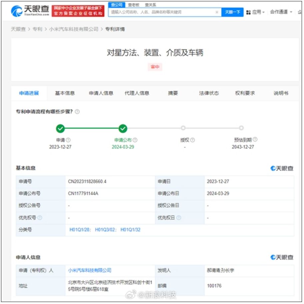The height and width of the screenshot is (304, 304).
Task: Open the 权利要求 tab
Action: [245, 93]
